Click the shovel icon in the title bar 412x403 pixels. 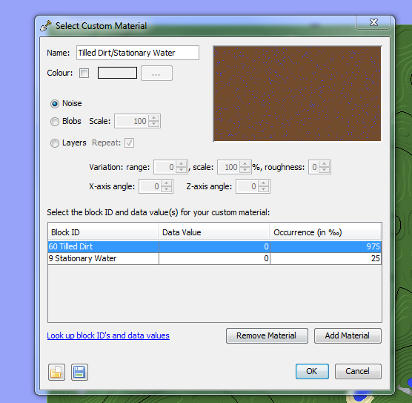pyautogui.click(x=46, y=26)
